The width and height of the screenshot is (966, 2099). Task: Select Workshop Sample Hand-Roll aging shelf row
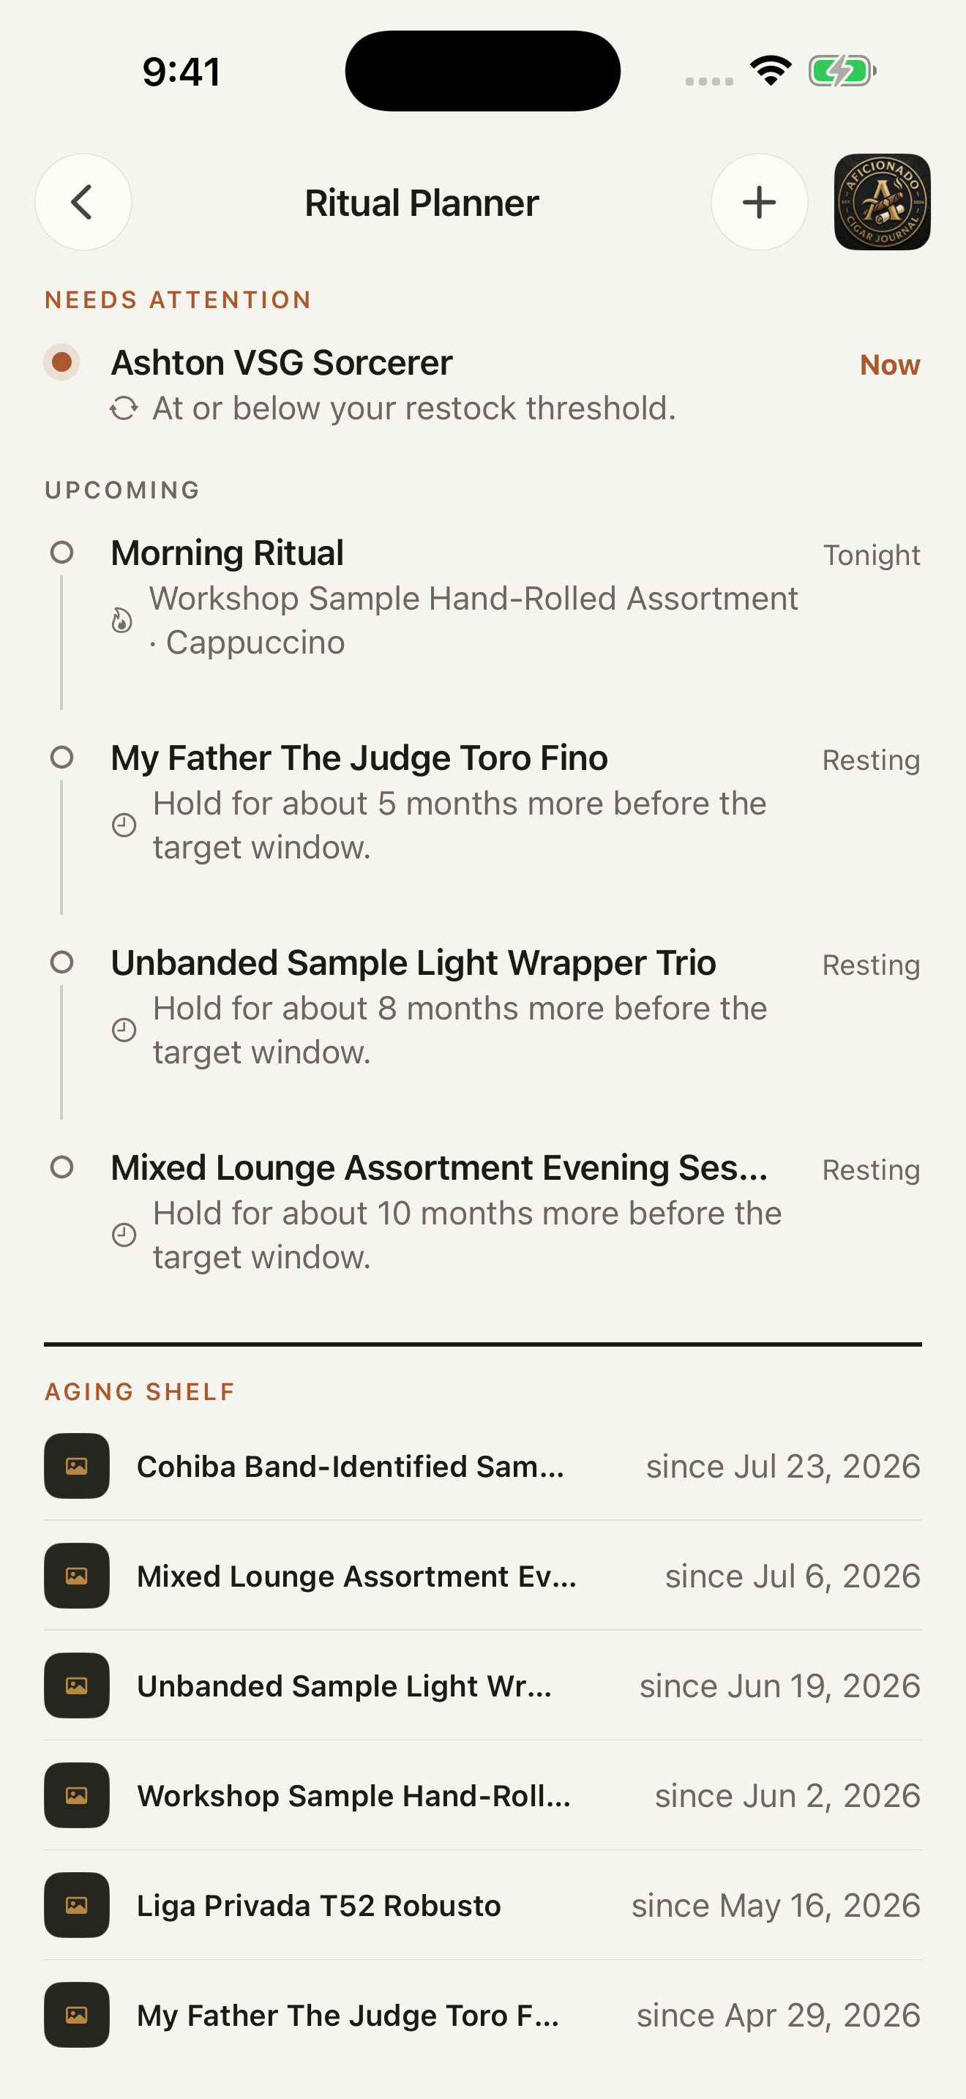(482, 1795)
